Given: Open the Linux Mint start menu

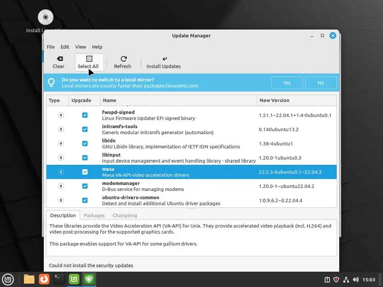Looking at the screenshot, I should coord(8,279).
